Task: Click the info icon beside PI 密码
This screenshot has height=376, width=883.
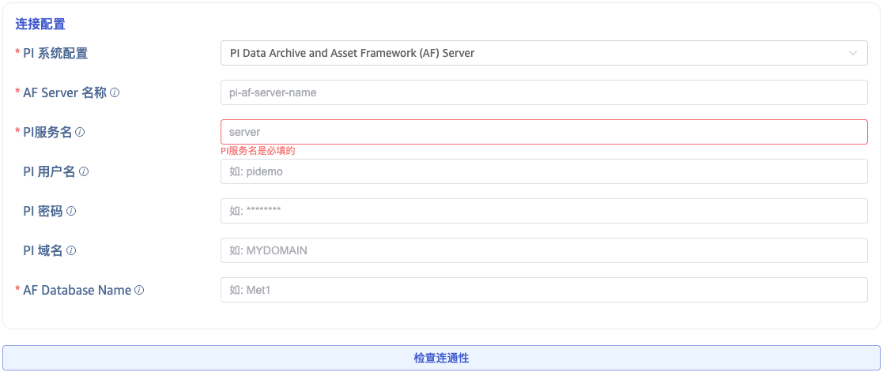Action: click(x=71, y=211)
